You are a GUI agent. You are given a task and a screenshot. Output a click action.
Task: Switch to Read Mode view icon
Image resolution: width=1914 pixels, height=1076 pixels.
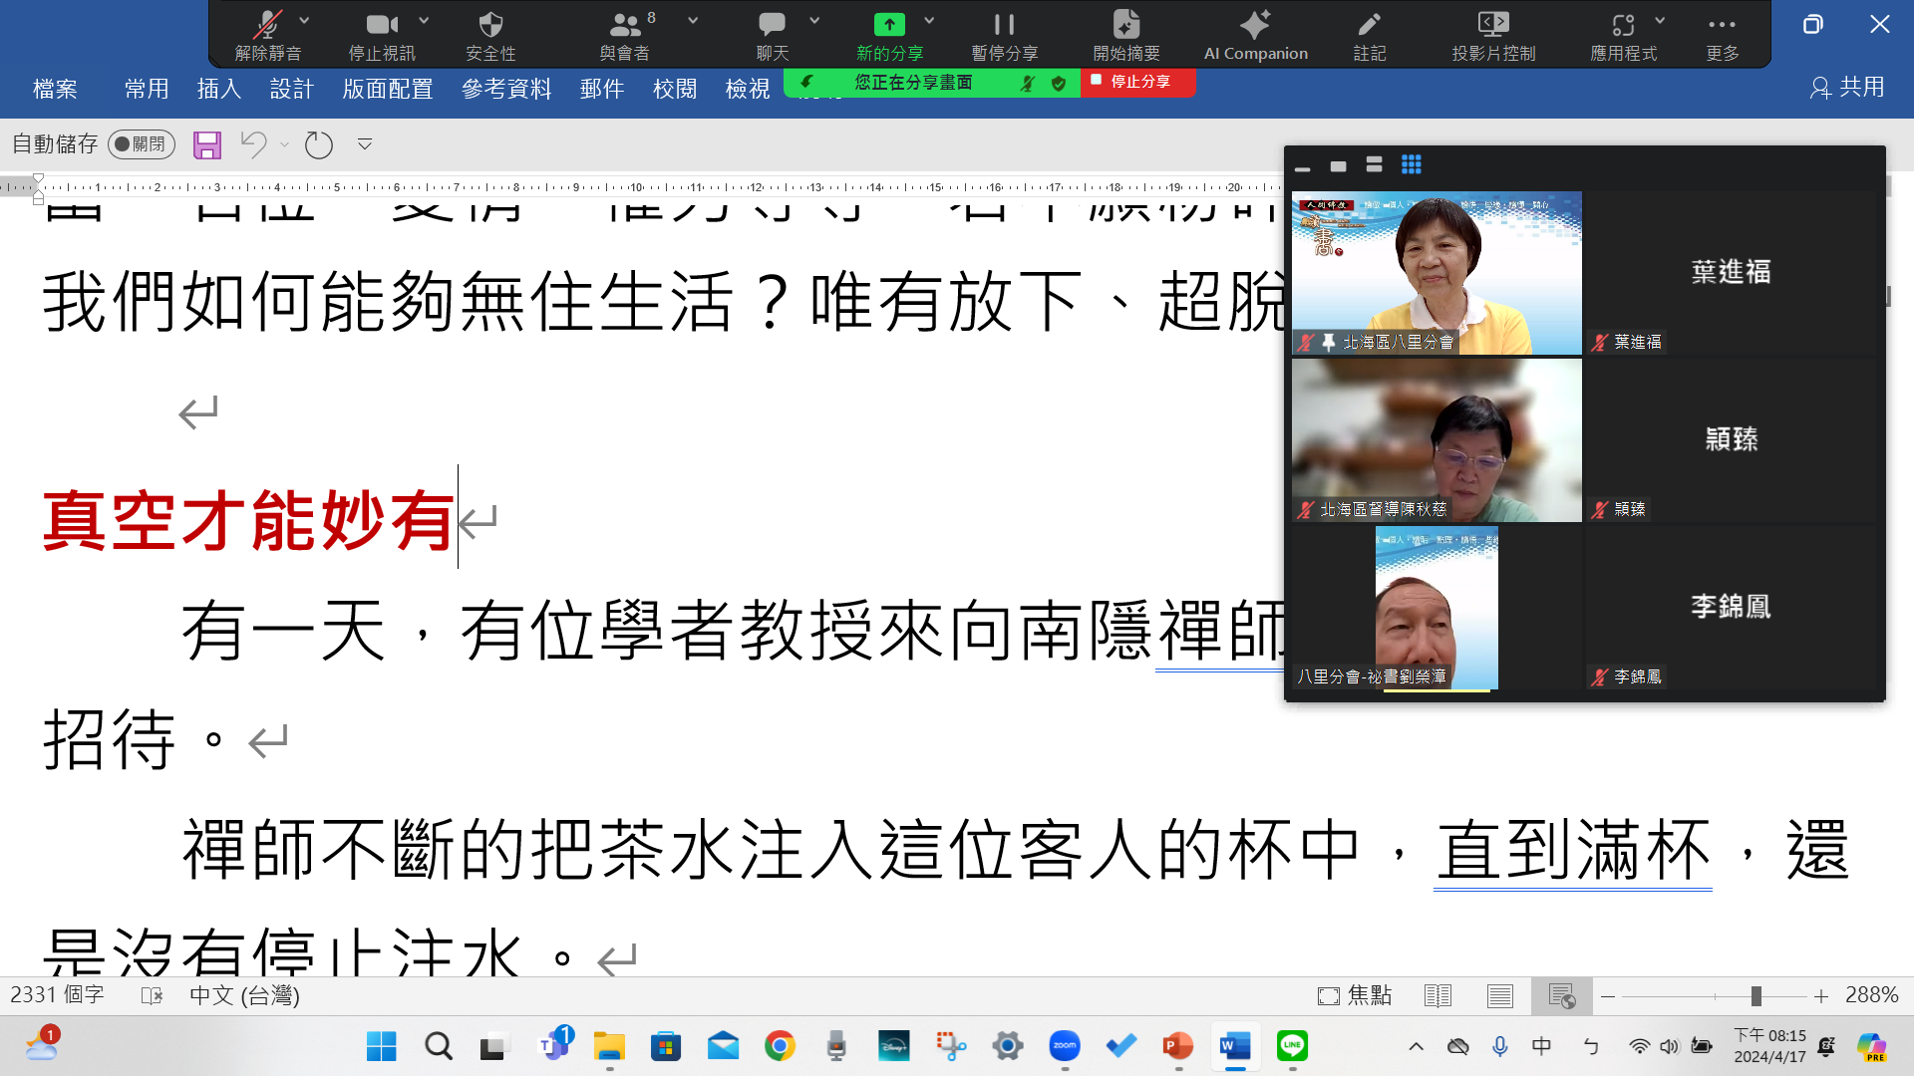[x=1437, y=995]
